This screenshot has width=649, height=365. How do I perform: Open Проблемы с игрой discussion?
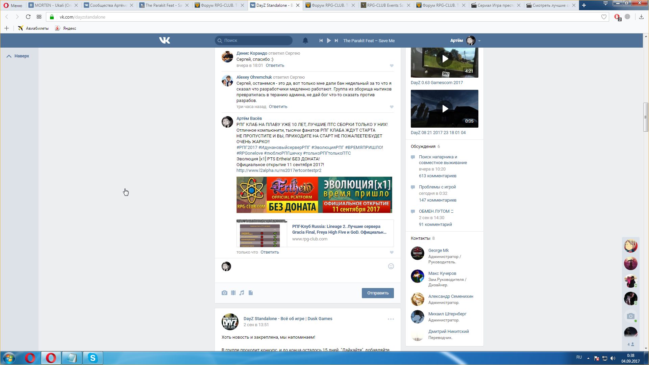pos(437,187)
